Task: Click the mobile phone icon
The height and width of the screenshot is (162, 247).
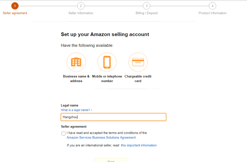Action: tap(107, 62)
